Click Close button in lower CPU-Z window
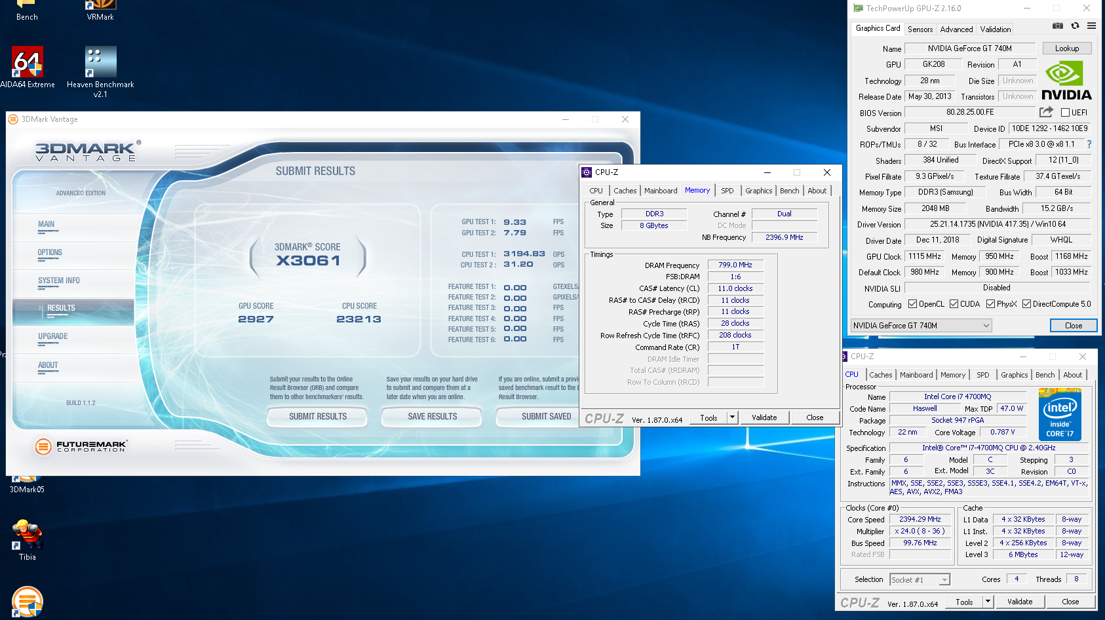Screen dimensions: 1105x620 1070,602
